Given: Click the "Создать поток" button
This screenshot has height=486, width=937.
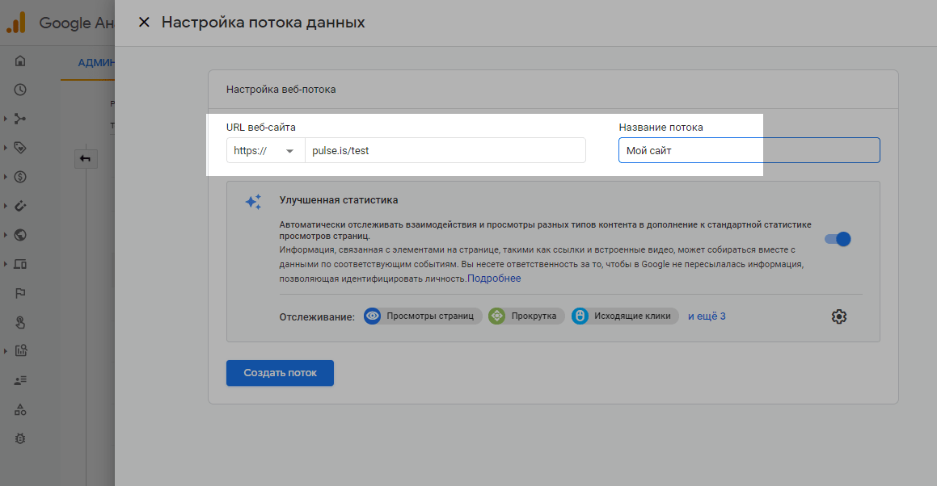Looking at the screenshot, I should (x=280, y=373).
